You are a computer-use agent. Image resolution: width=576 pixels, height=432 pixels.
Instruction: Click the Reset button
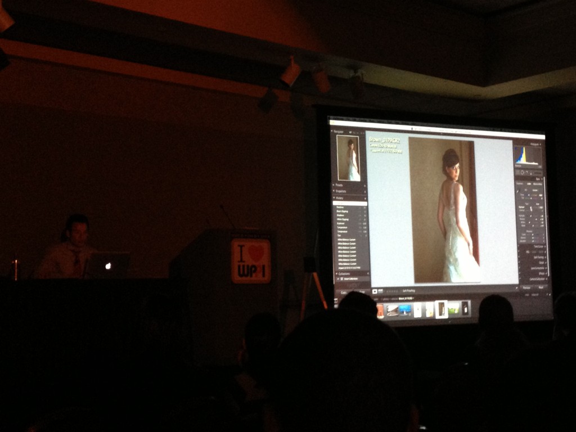541,287
